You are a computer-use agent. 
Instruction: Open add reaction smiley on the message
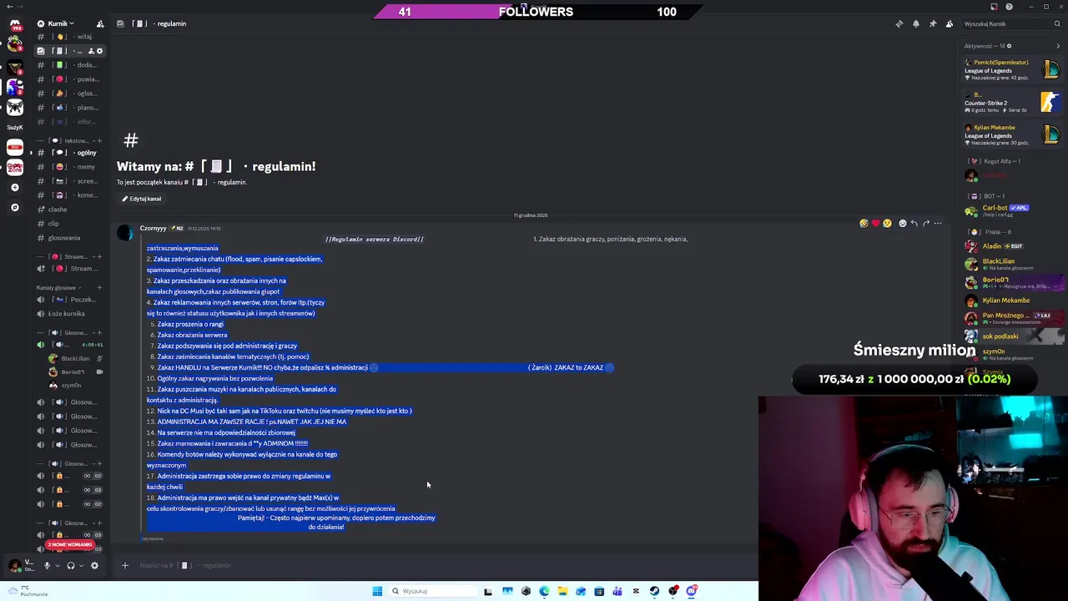point(902,224)
